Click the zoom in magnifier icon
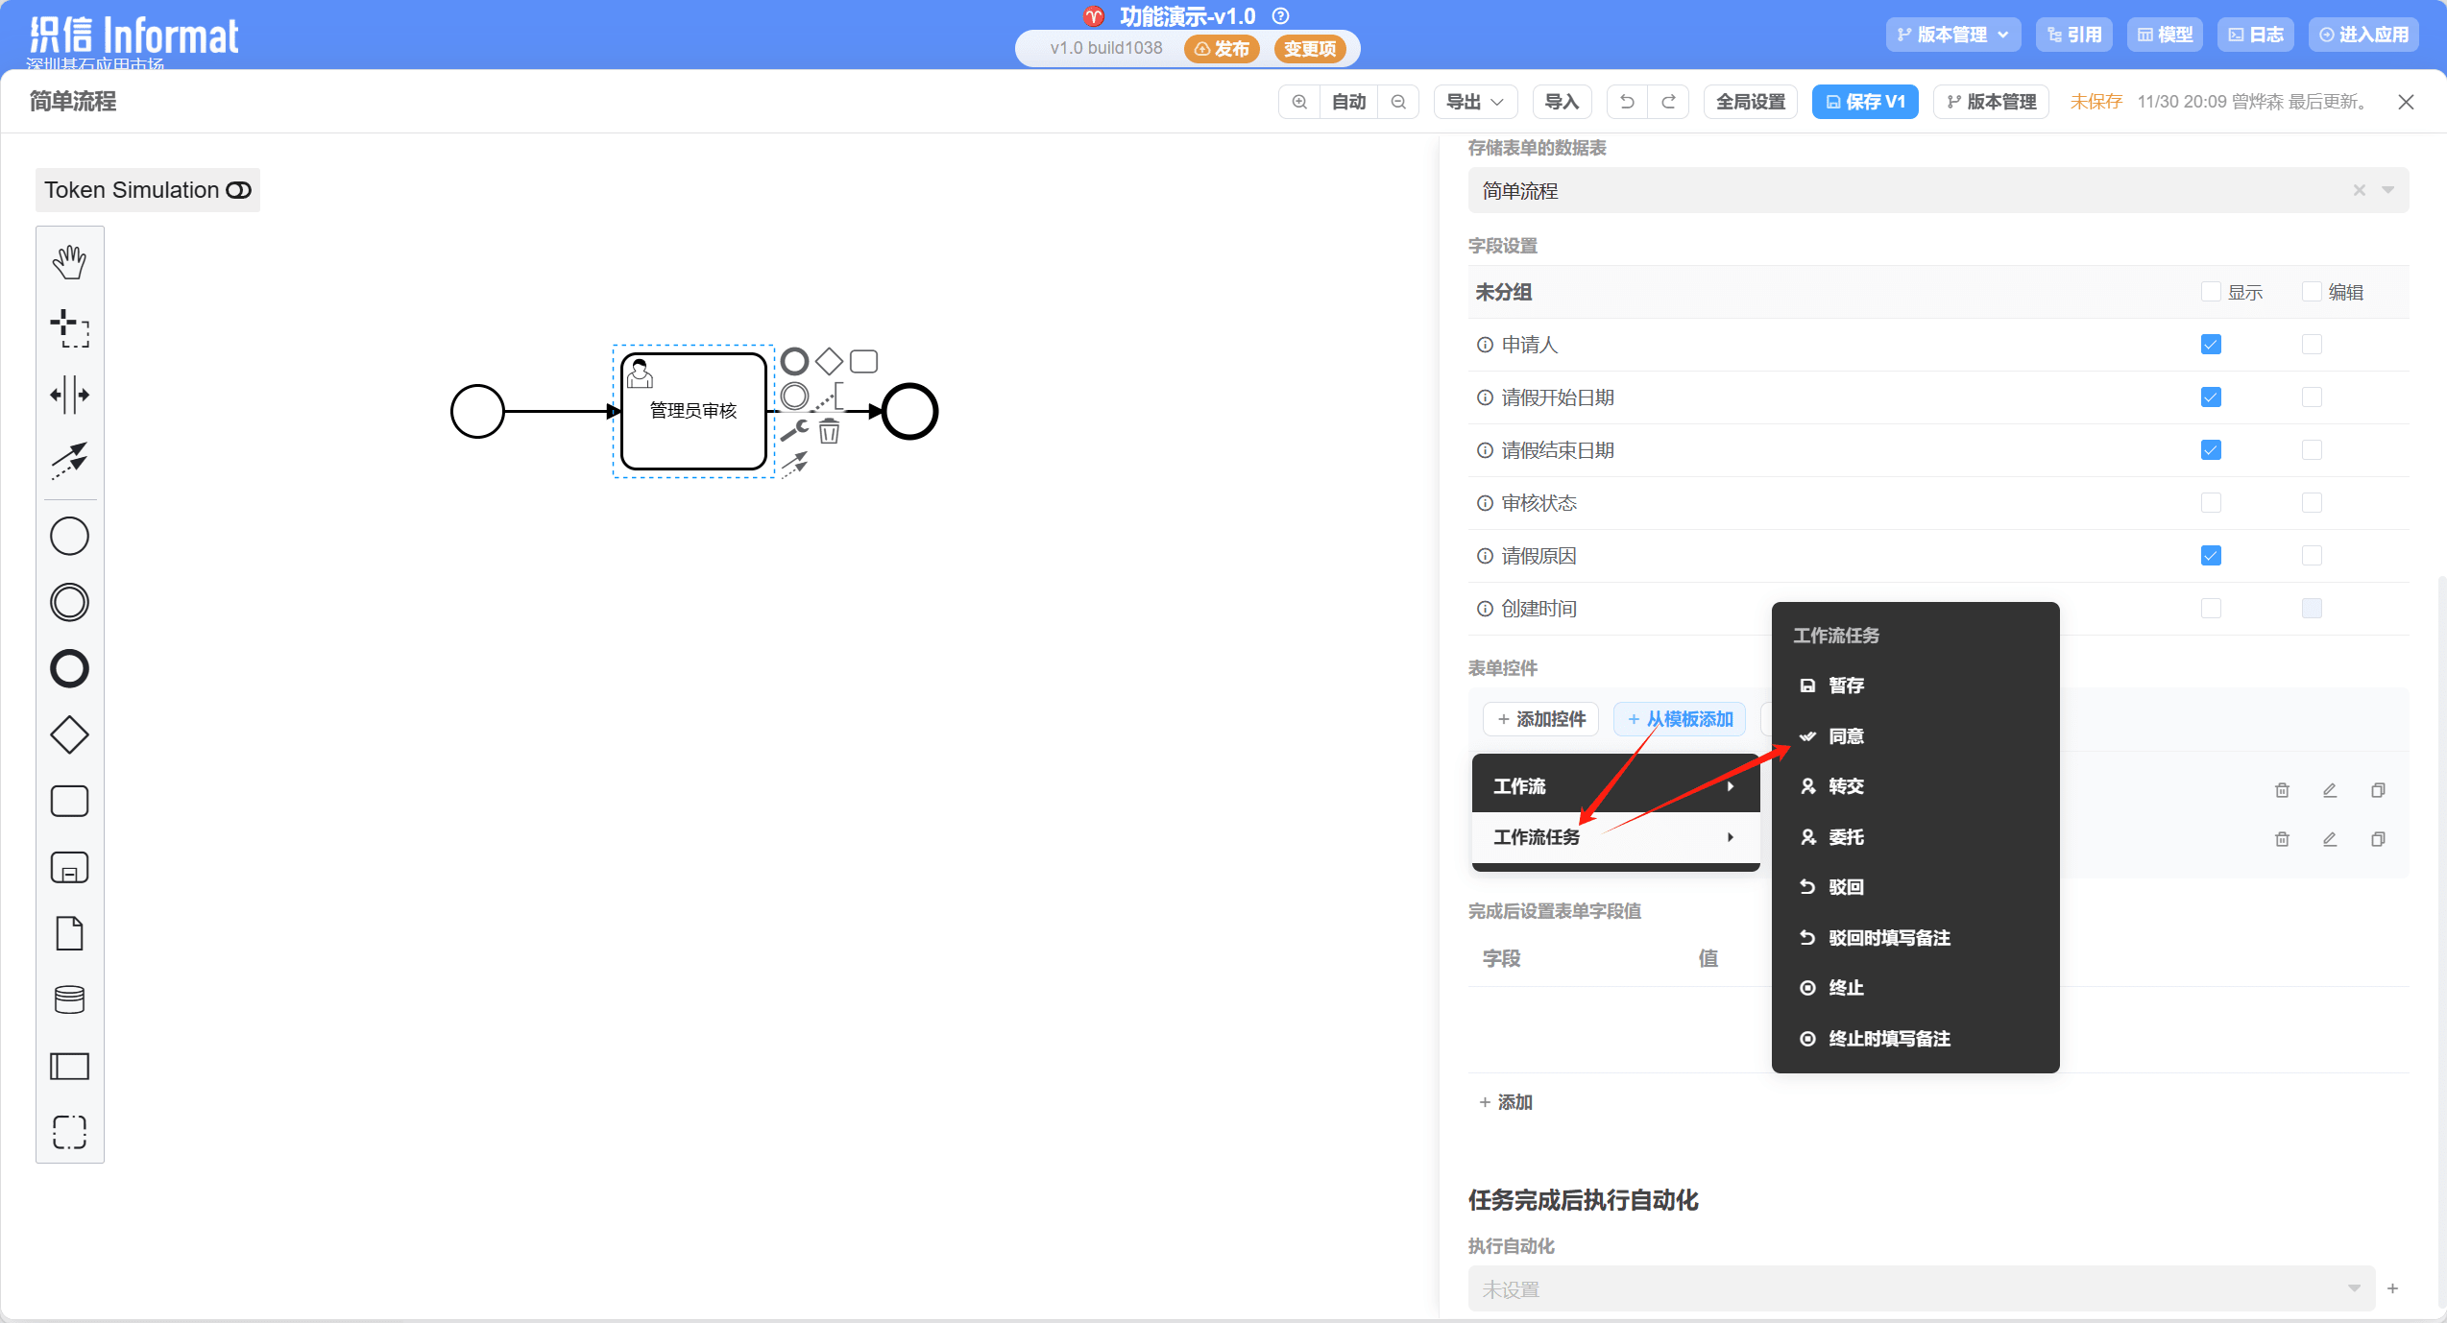Viewport: 2447px width, 1323px height. tap(1299, 102)
